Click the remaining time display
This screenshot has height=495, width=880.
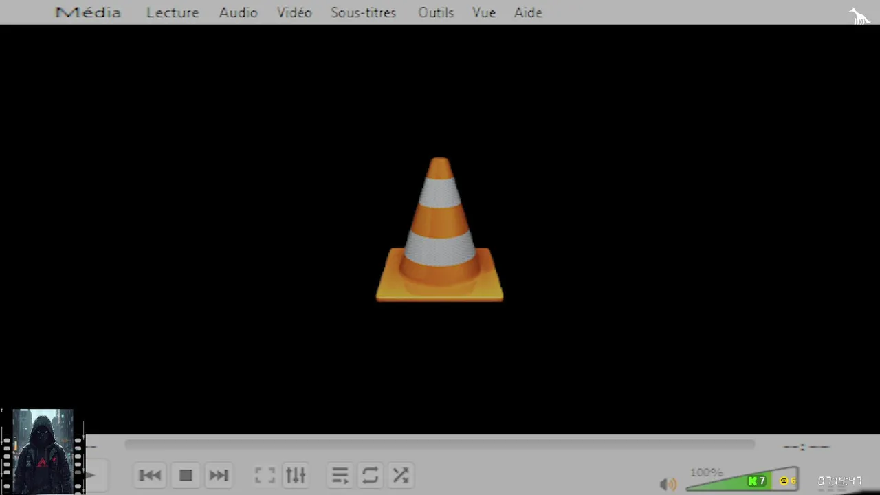pos(806,447)
